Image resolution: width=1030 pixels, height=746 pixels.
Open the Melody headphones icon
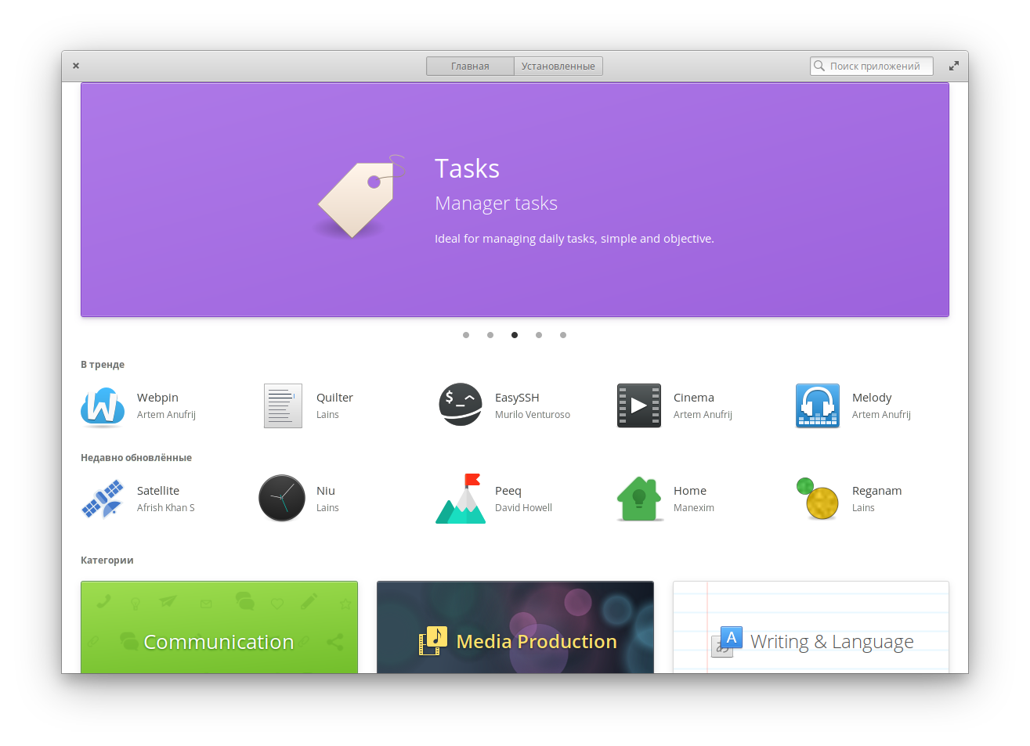(817, 405)
